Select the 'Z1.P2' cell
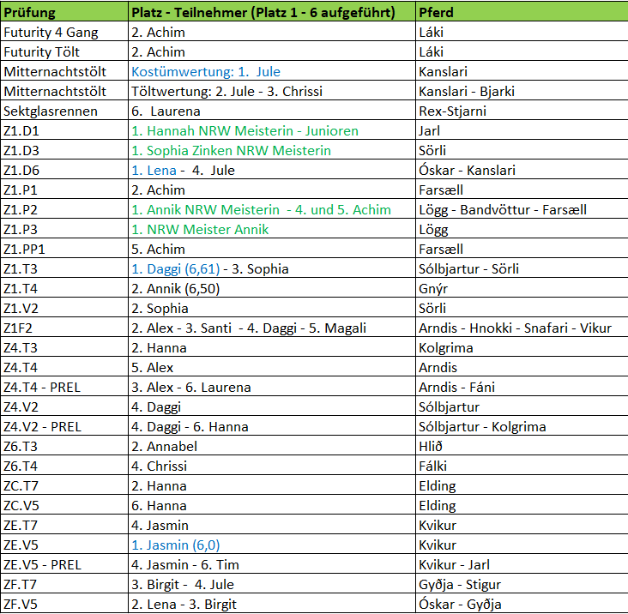The width and height of the screenshot is (628, 614). pyautogui.click(x=64, y=208)
